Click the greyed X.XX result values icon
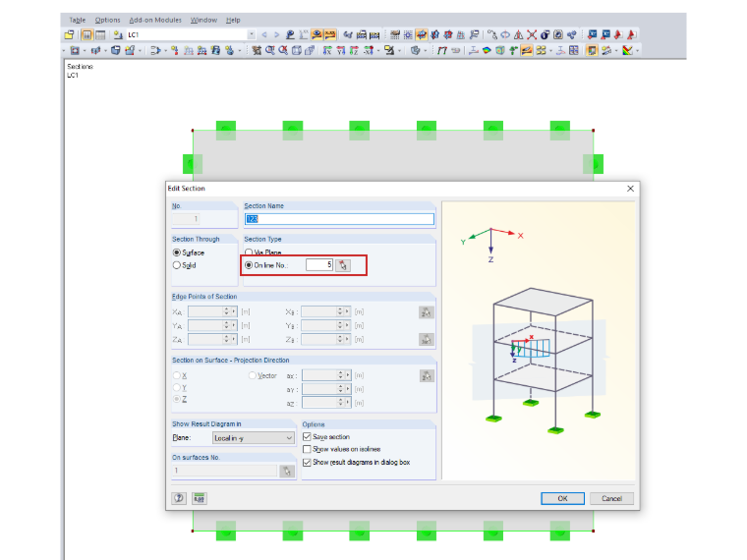This screenshot has width=747, height=560. coord(304,34)
